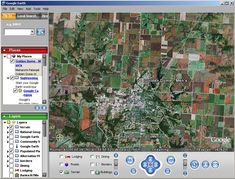Expand the borders layer folder

[x=8, y=161]
